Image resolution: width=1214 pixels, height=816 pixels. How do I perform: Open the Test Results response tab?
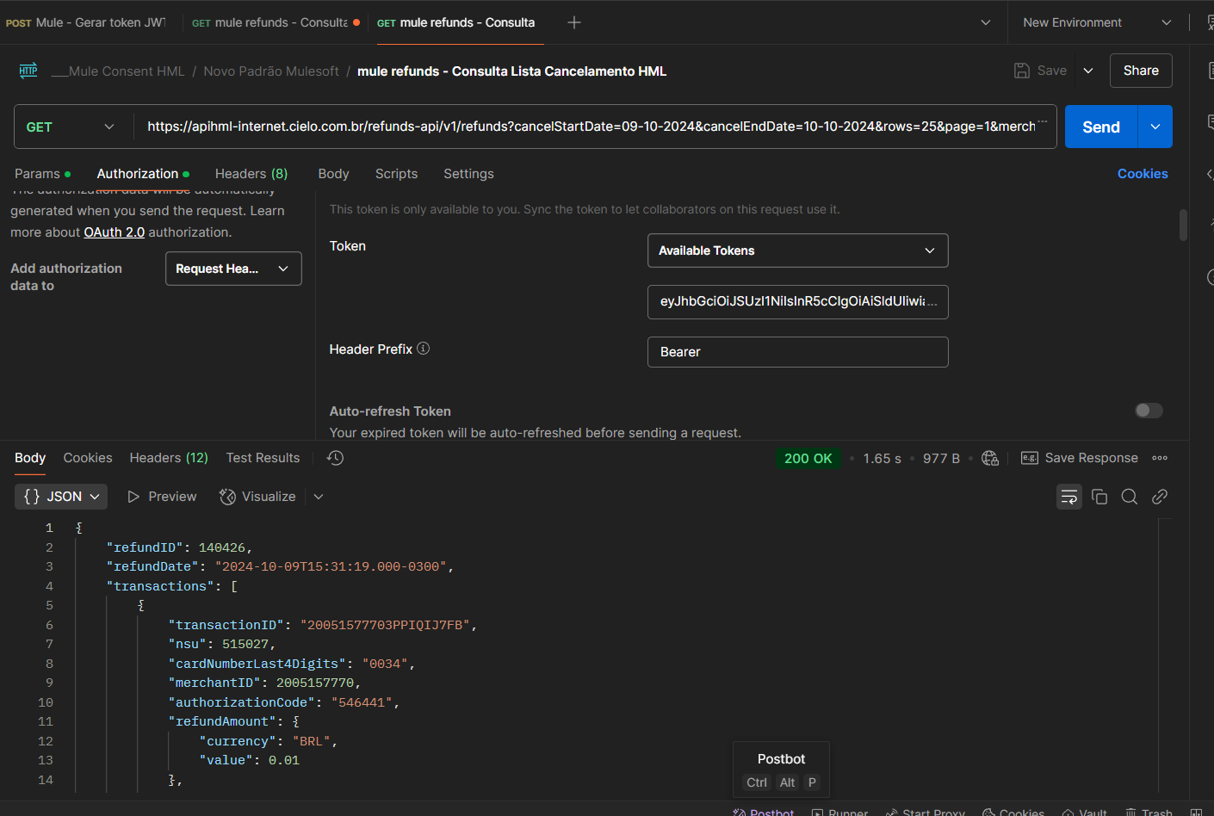pyautogui.click(x=263, y=458)
